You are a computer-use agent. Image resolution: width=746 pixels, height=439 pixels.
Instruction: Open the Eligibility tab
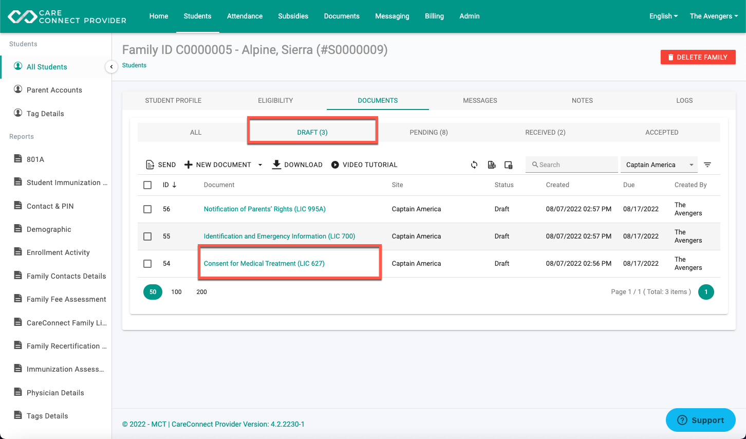[275, 100]
